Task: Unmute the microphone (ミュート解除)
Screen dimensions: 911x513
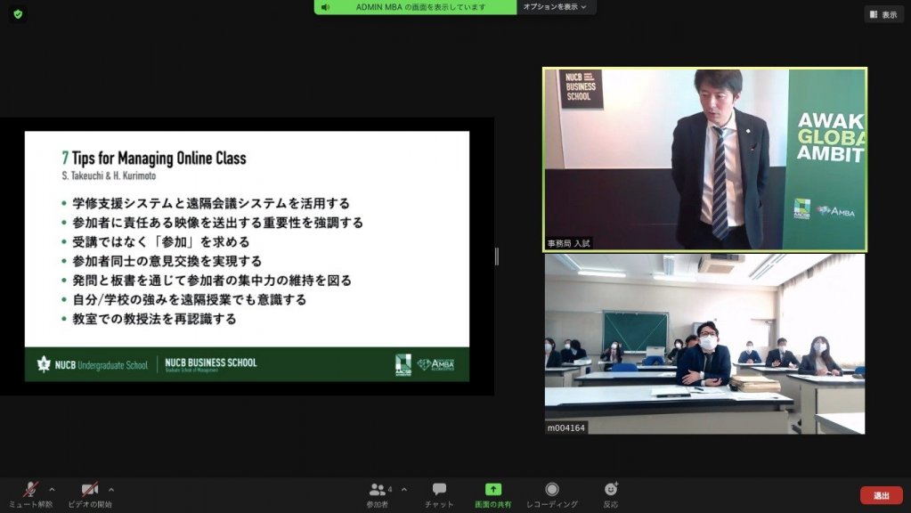Action: click(x=30, y=490)
